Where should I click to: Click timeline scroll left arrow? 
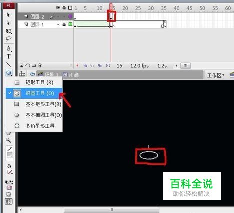(176, 66)
